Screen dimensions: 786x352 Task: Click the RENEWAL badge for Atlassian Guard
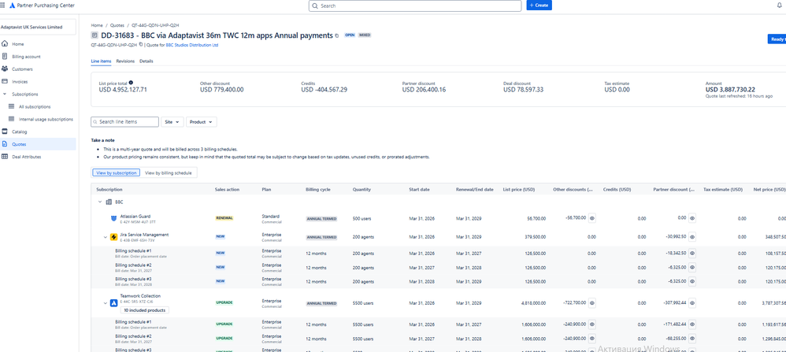(224, 219)
